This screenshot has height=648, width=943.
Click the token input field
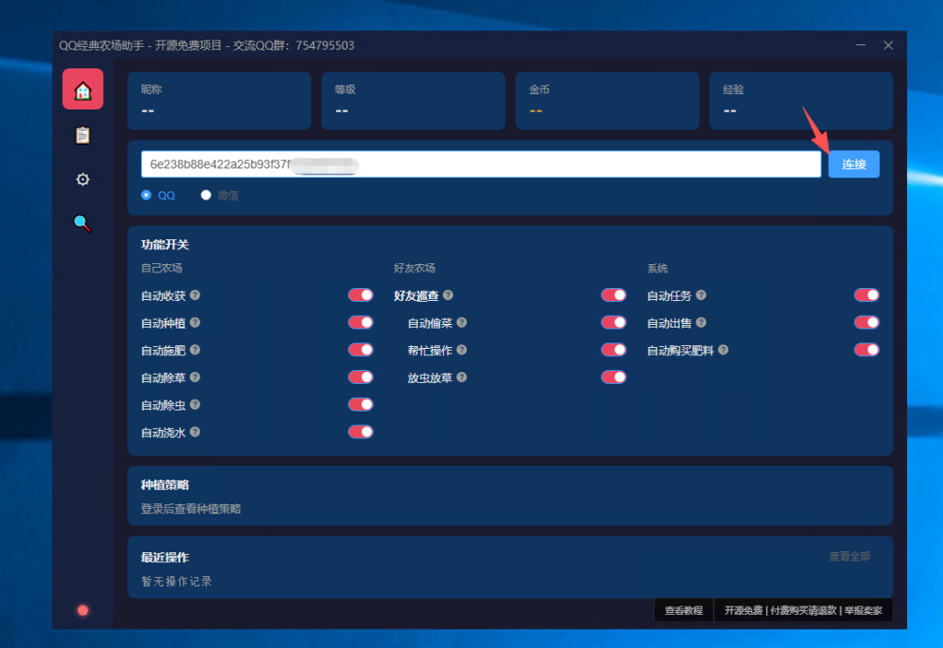(x=479, y=163)
